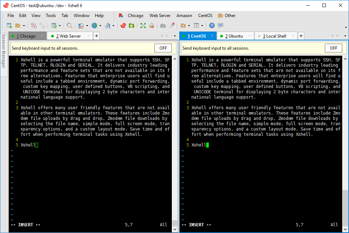Click the padlock Lock Screen icon
The image size is (349, 233).
[152, 26]
